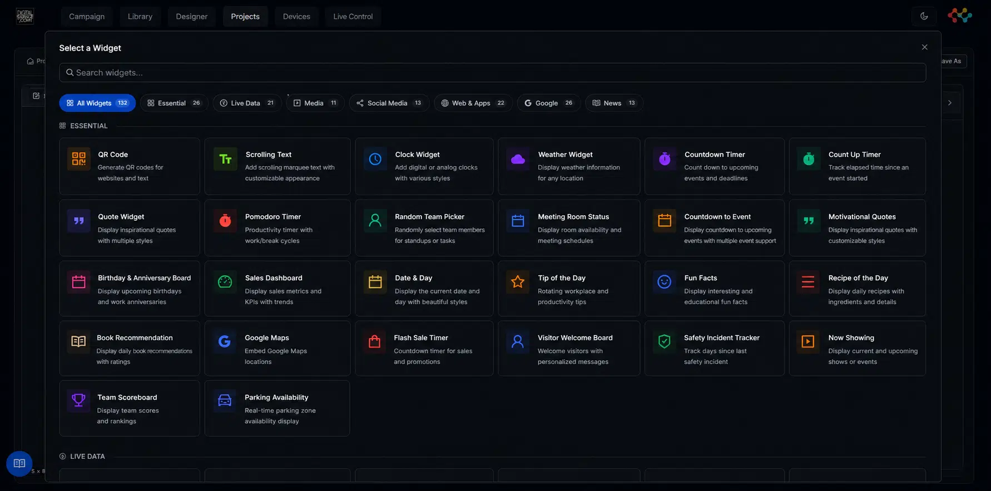Open the help book floating button
The width and height of the screenshot is (991, 491).
(19, 464)
